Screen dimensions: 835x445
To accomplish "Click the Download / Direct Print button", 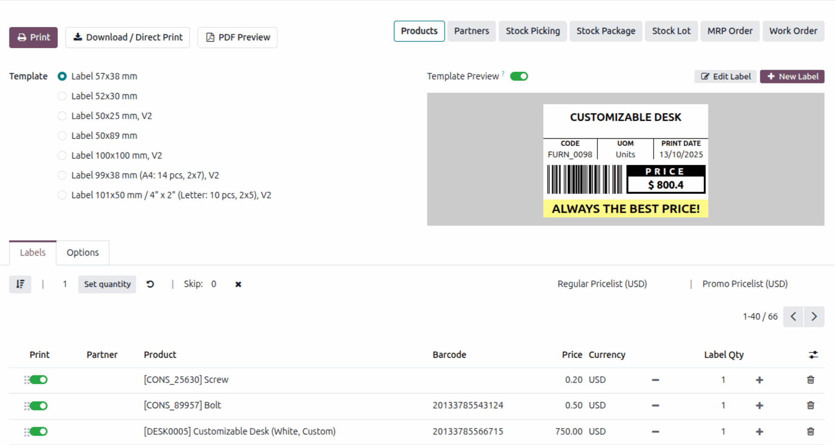I will point(127,37).
